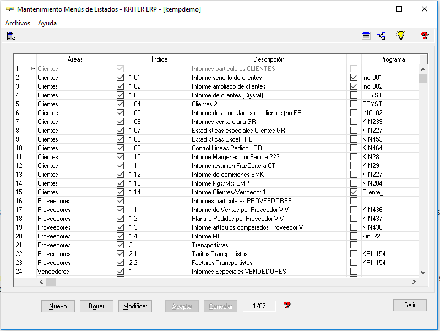Toggle left checkbox of row index 1.14
The image size is (440, 331).
coord(120,192)
